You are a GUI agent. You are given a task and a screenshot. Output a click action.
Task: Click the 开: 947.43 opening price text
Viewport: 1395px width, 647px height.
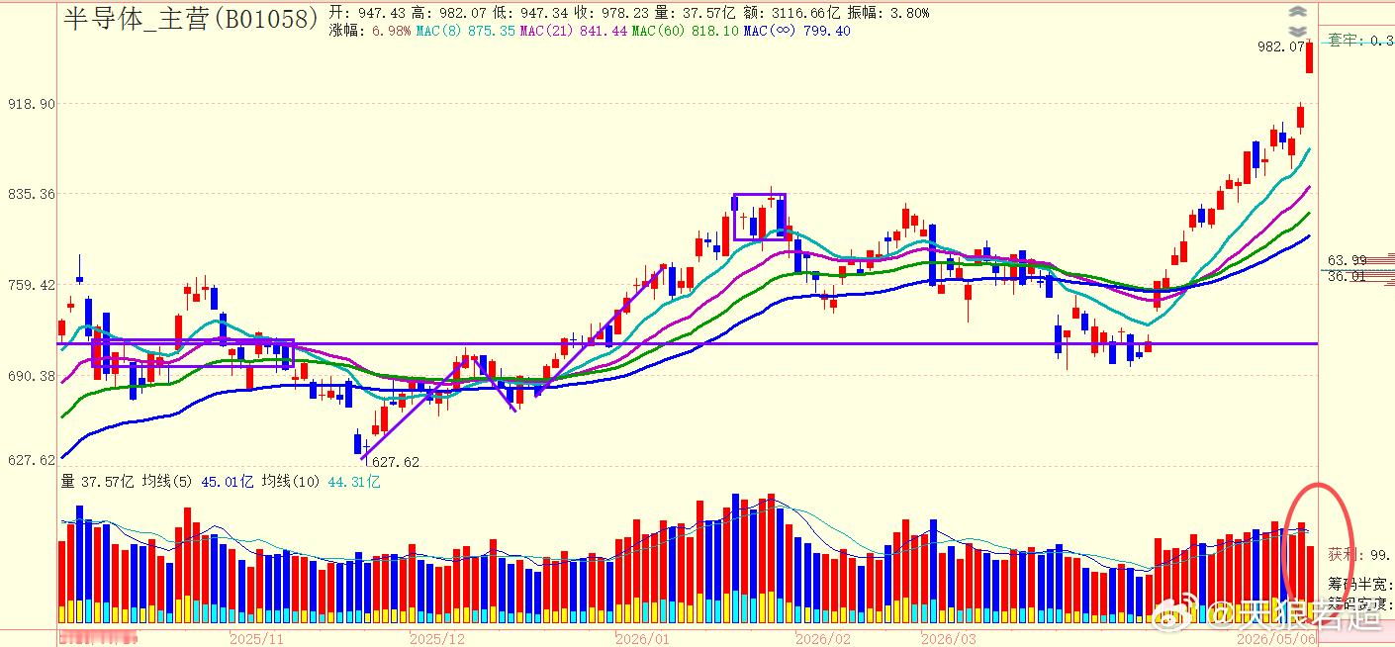point(367,13)
